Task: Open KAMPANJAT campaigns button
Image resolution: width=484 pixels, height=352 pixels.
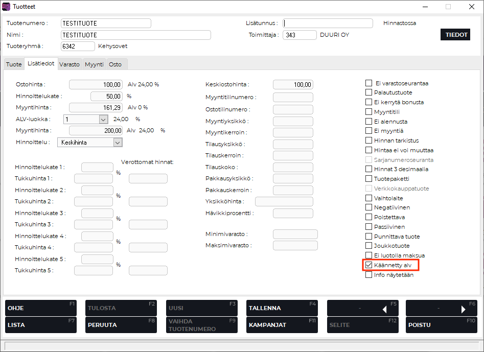Action: click(282, 325)
